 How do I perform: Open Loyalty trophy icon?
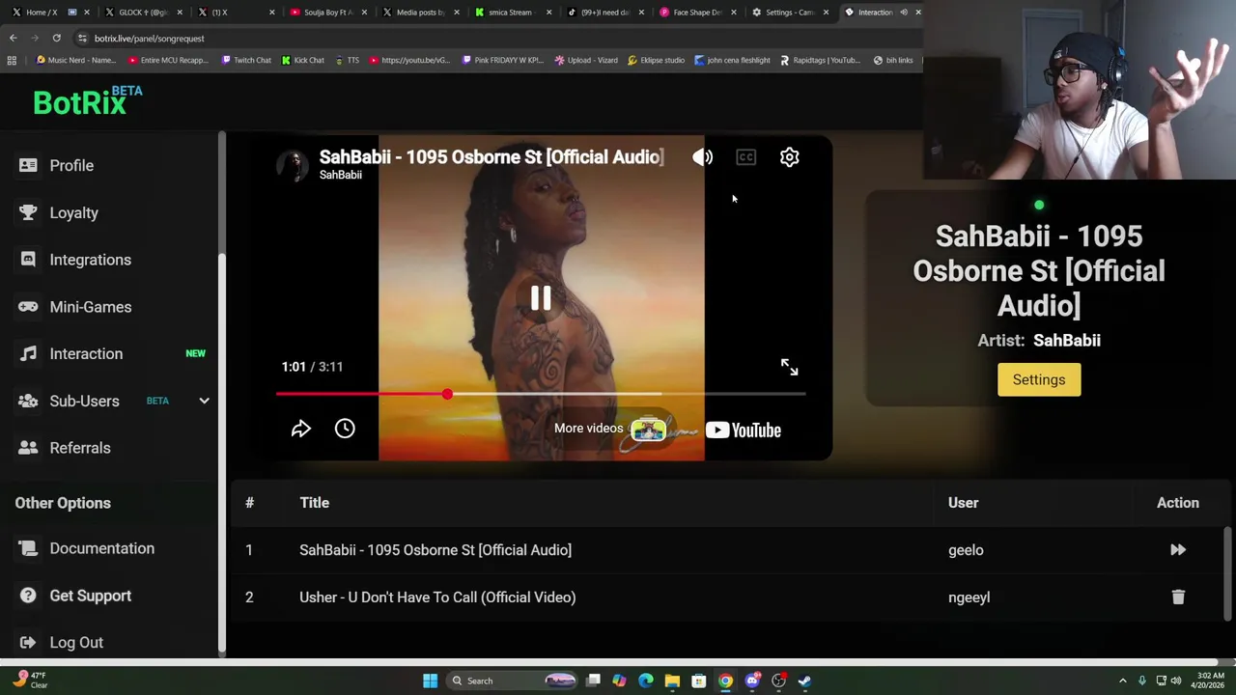pyautogui.click(x=28, y=212)
